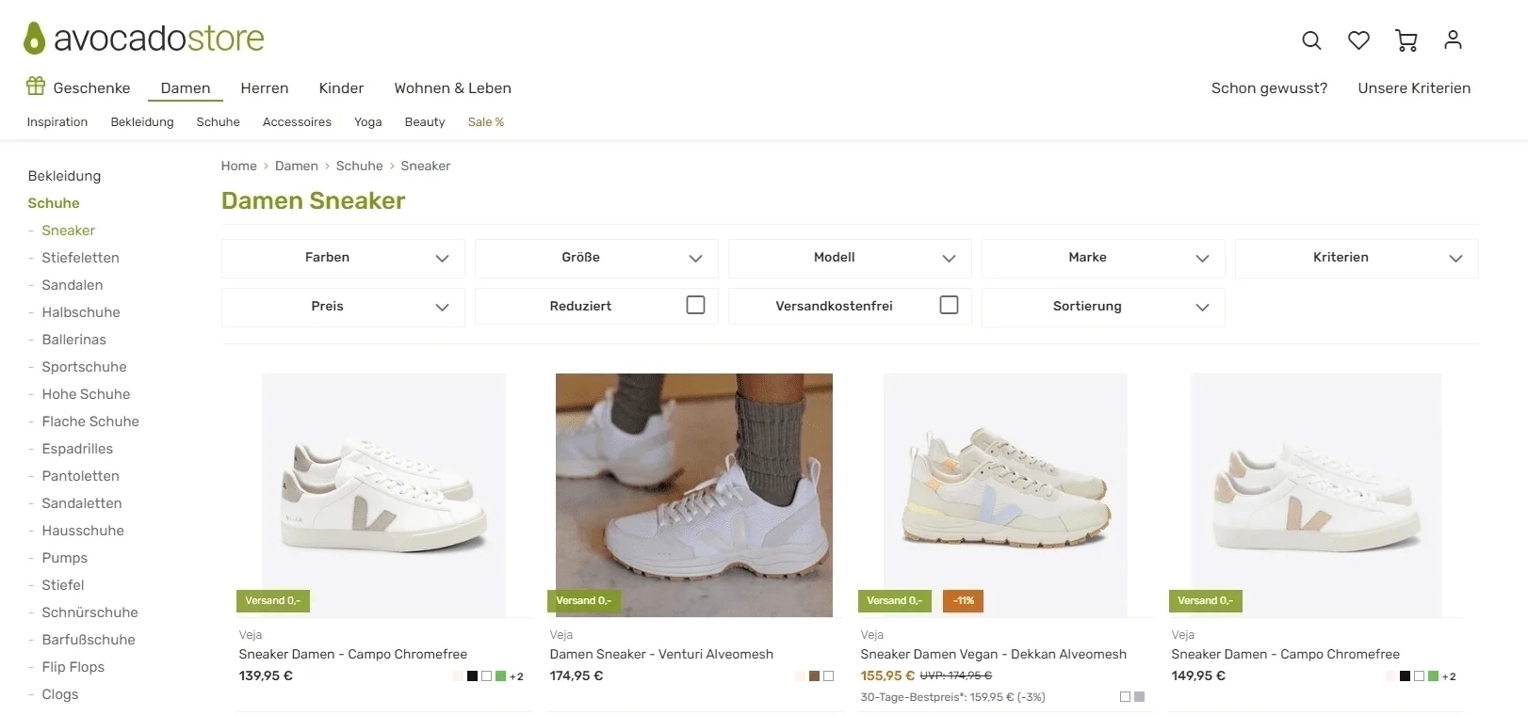Open the wishlist heart icon
The width and height of the screenshot is (1528, 715).
[x=1358, y=40]
